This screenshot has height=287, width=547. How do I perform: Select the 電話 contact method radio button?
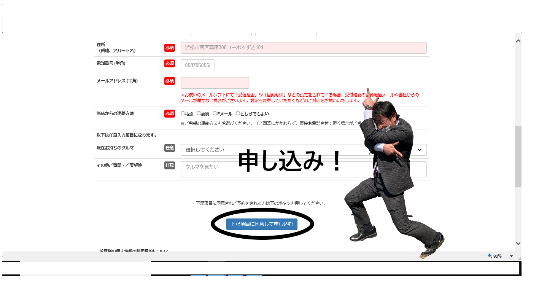click(x=183, y=113)
